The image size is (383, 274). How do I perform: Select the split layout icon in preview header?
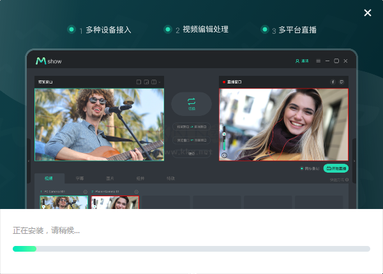point(154,82)
